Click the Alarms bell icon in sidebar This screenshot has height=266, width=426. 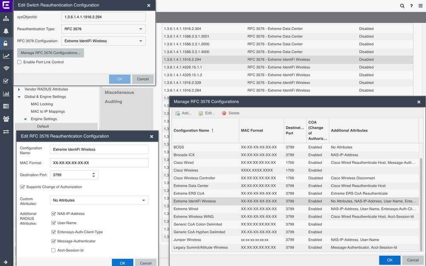[6, 31]
